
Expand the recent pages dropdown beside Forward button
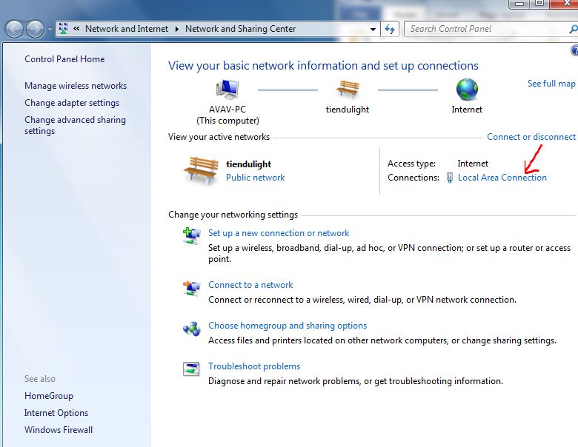50,30
